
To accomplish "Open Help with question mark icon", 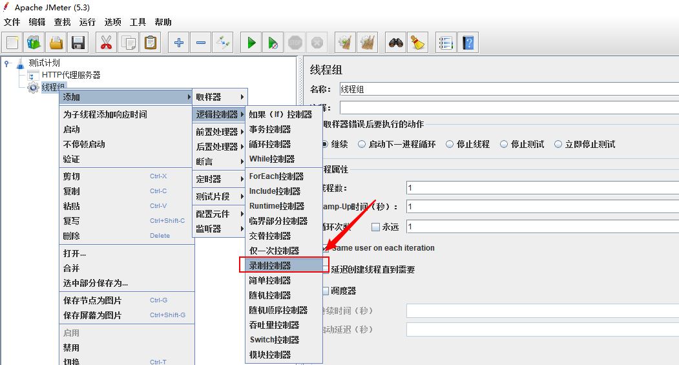I will 468,43.
